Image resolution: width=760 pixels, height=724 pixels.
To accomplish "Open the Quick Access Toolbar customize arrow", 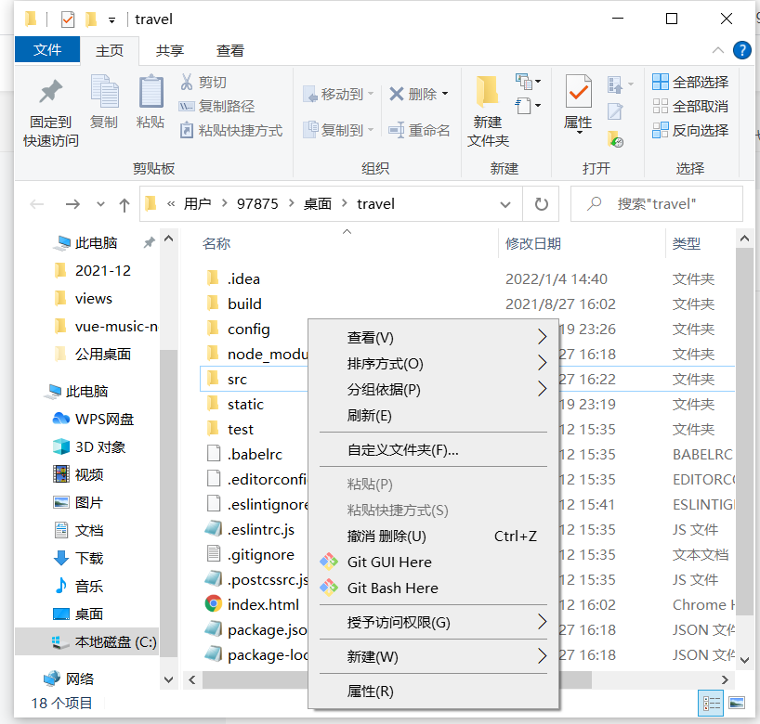I will [x=112, y=20].
